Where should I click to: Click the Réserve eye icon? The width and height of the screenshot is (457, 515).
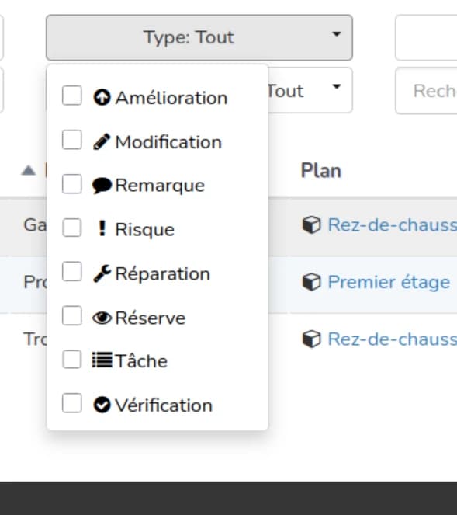[102, 318]
